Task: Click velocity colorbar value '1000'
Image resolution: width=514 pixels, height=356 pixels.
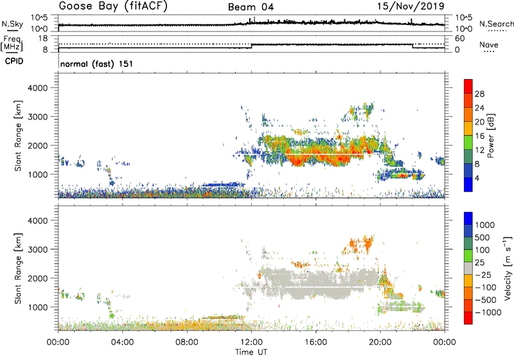Action: point(485,225)
